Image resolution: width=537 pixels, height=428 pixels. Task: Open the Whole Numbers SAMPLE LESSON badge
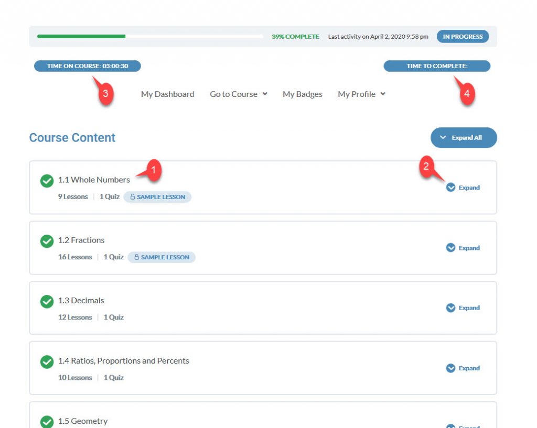157,197
